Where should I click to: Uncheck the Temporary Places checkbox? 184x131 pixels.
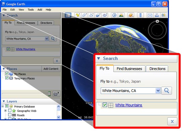coord(7,78)
